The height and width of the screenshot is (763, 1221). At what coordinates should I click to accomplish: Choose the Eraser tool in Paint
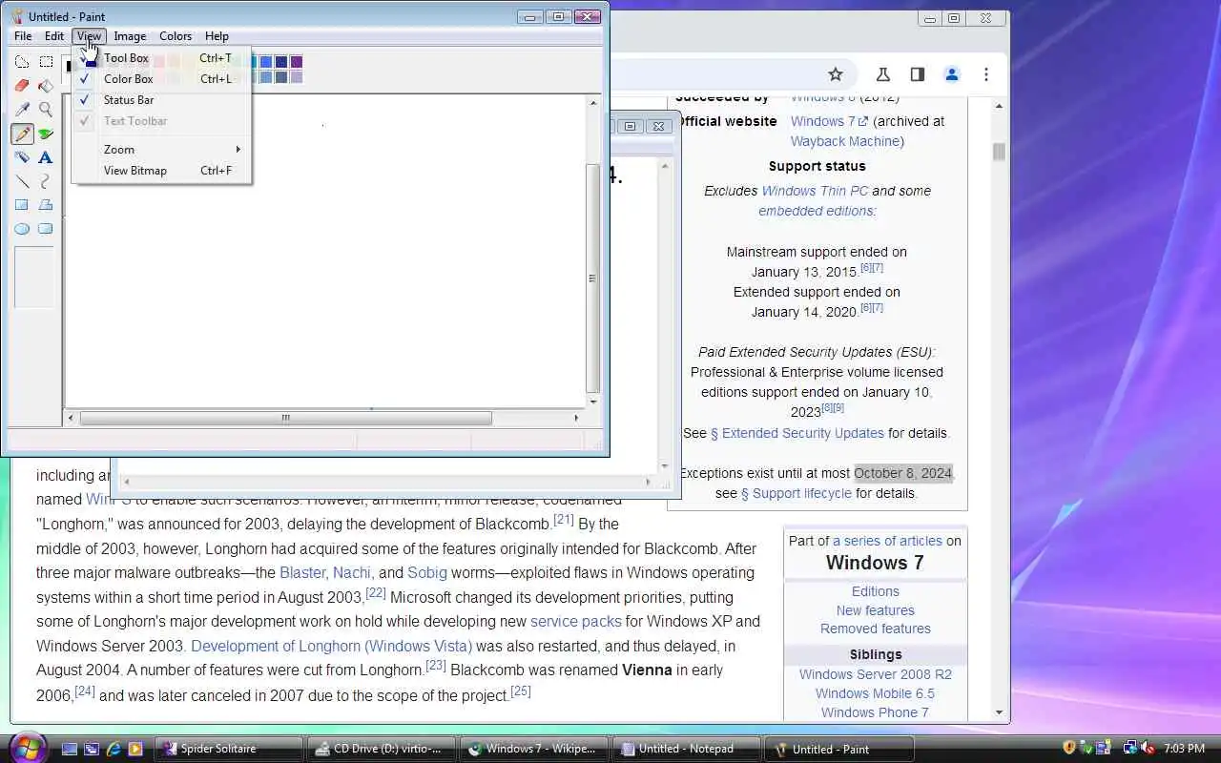[x=22, y=86]
